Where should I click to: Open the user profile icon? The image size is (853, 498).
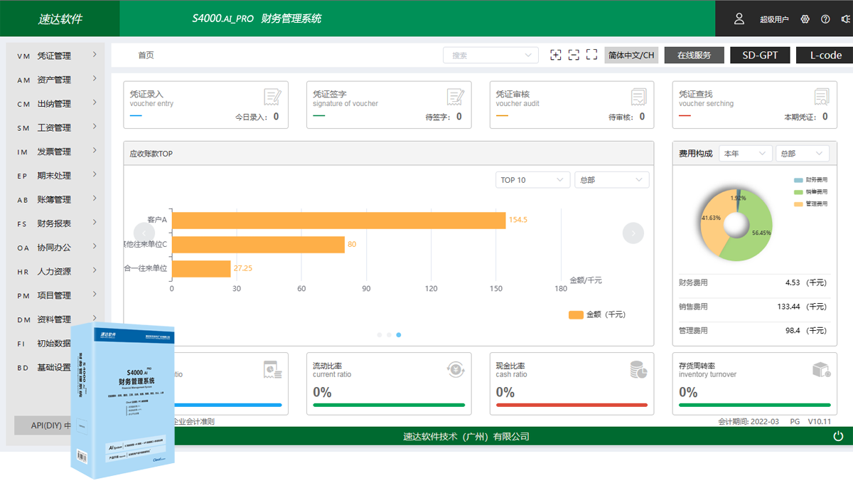tap(739, 19)
